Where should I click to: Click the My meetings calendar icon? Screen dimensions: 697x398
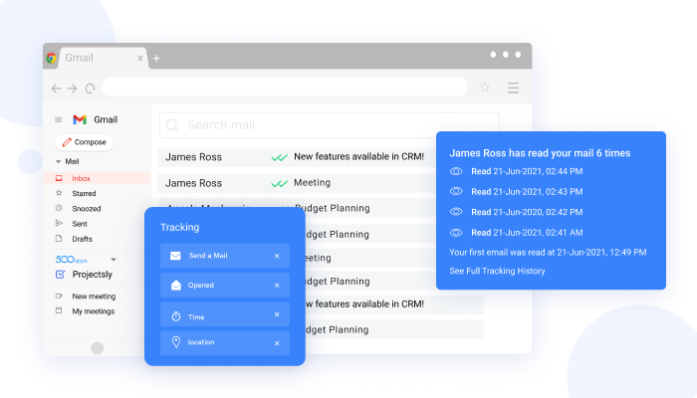coord(59,310)
